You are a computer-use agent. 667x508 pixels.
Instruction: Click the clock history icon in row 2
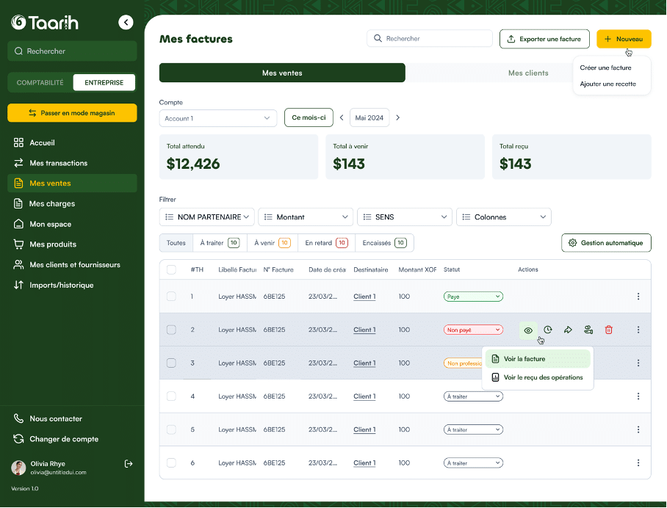(548, 330)
